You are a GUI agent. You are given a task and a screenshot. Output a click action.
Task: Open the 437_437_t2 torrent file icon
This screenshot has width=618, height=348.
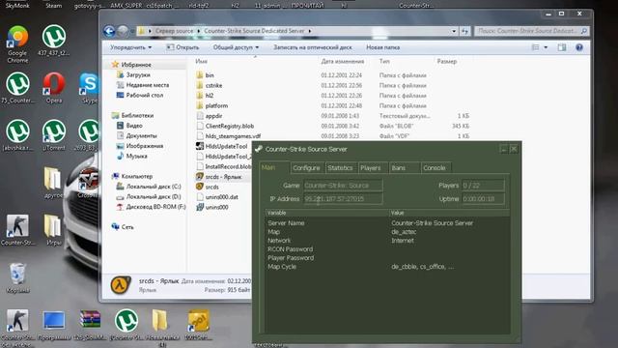point(54,41)
